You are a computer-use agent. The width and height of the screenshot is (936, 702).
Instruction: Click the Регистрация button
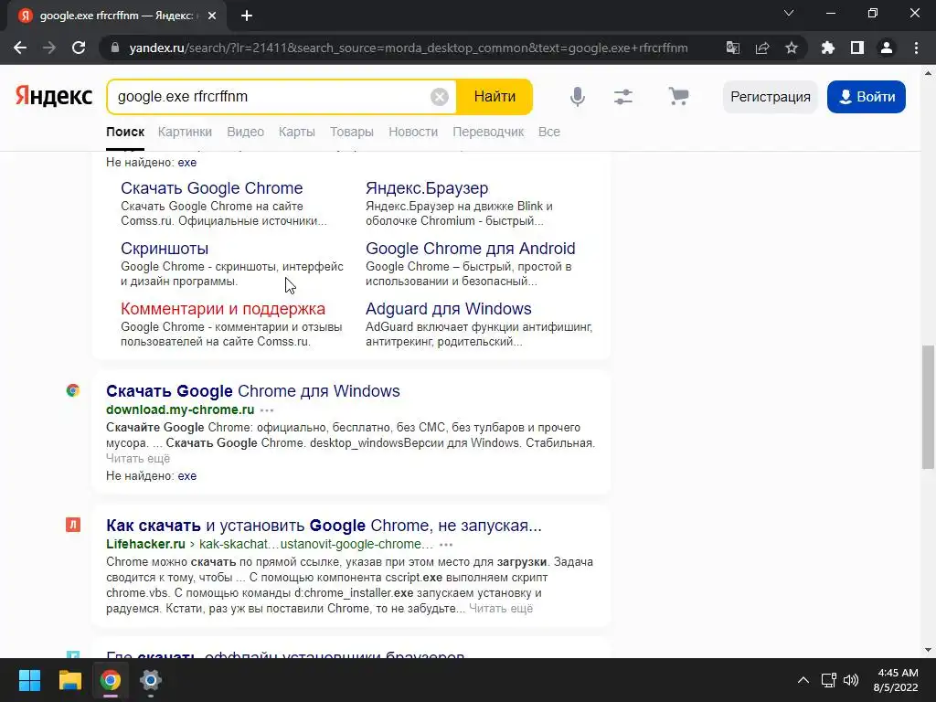[770, 97]
